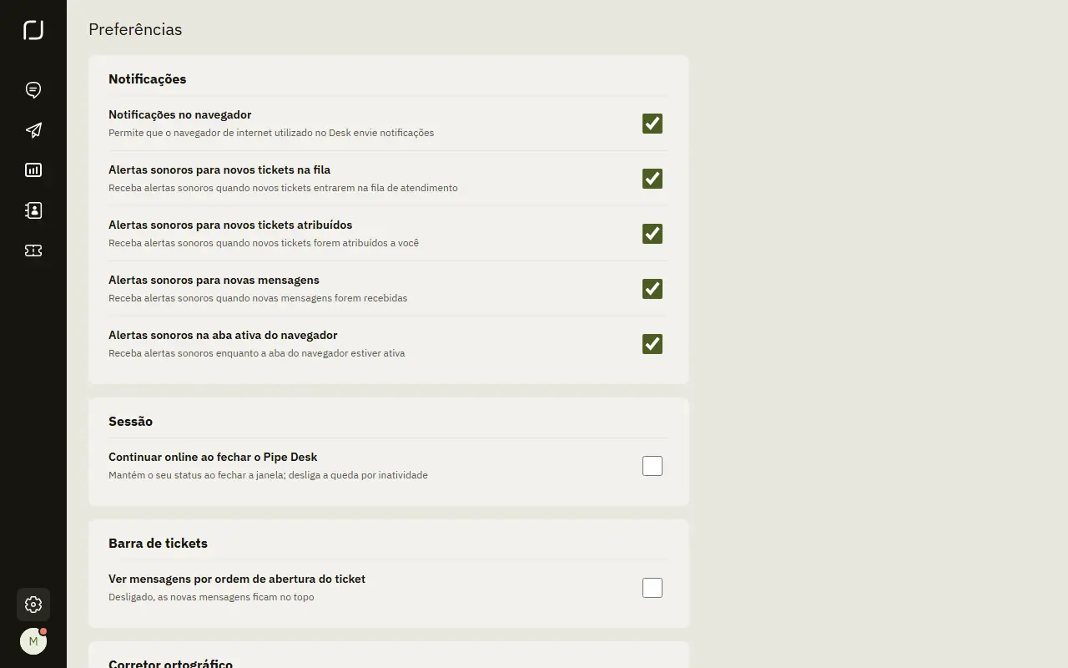The width and height of the screenshot is (1068, 668).
Task: Disable Notificações no navegador checkbox
Action: click(x=652, y=124)
